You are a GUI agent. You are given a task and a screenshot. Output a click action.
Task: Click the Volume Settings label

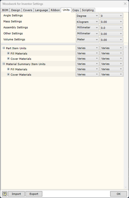point(14,39)
